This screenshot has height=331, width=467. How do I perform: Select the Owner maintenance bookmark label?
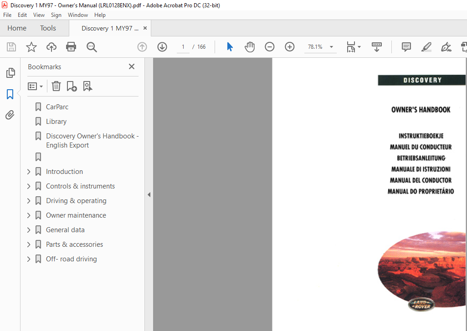click(x=76, y=215)
